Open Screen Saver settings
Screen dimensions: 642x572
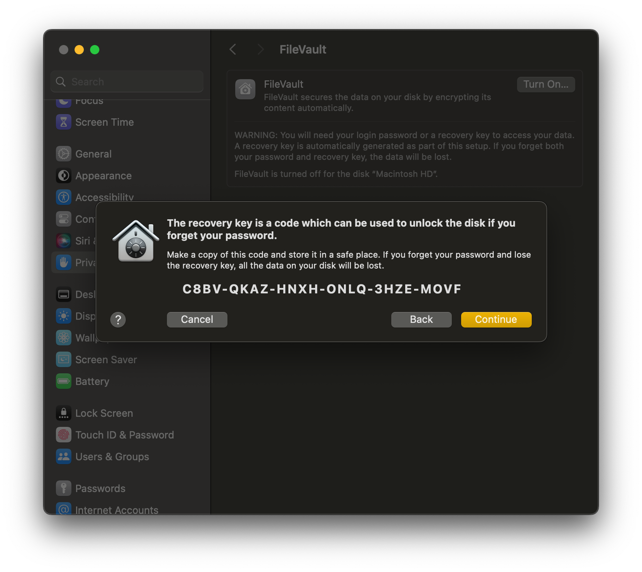click(x=127, y=360)
